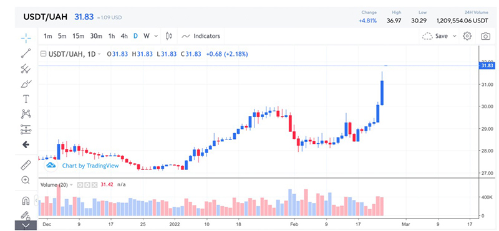The width and height of the screenshot is (499, 231).
Task: Click the 36.97 high value
Action: pyautogui.click(x=394, y=21)
